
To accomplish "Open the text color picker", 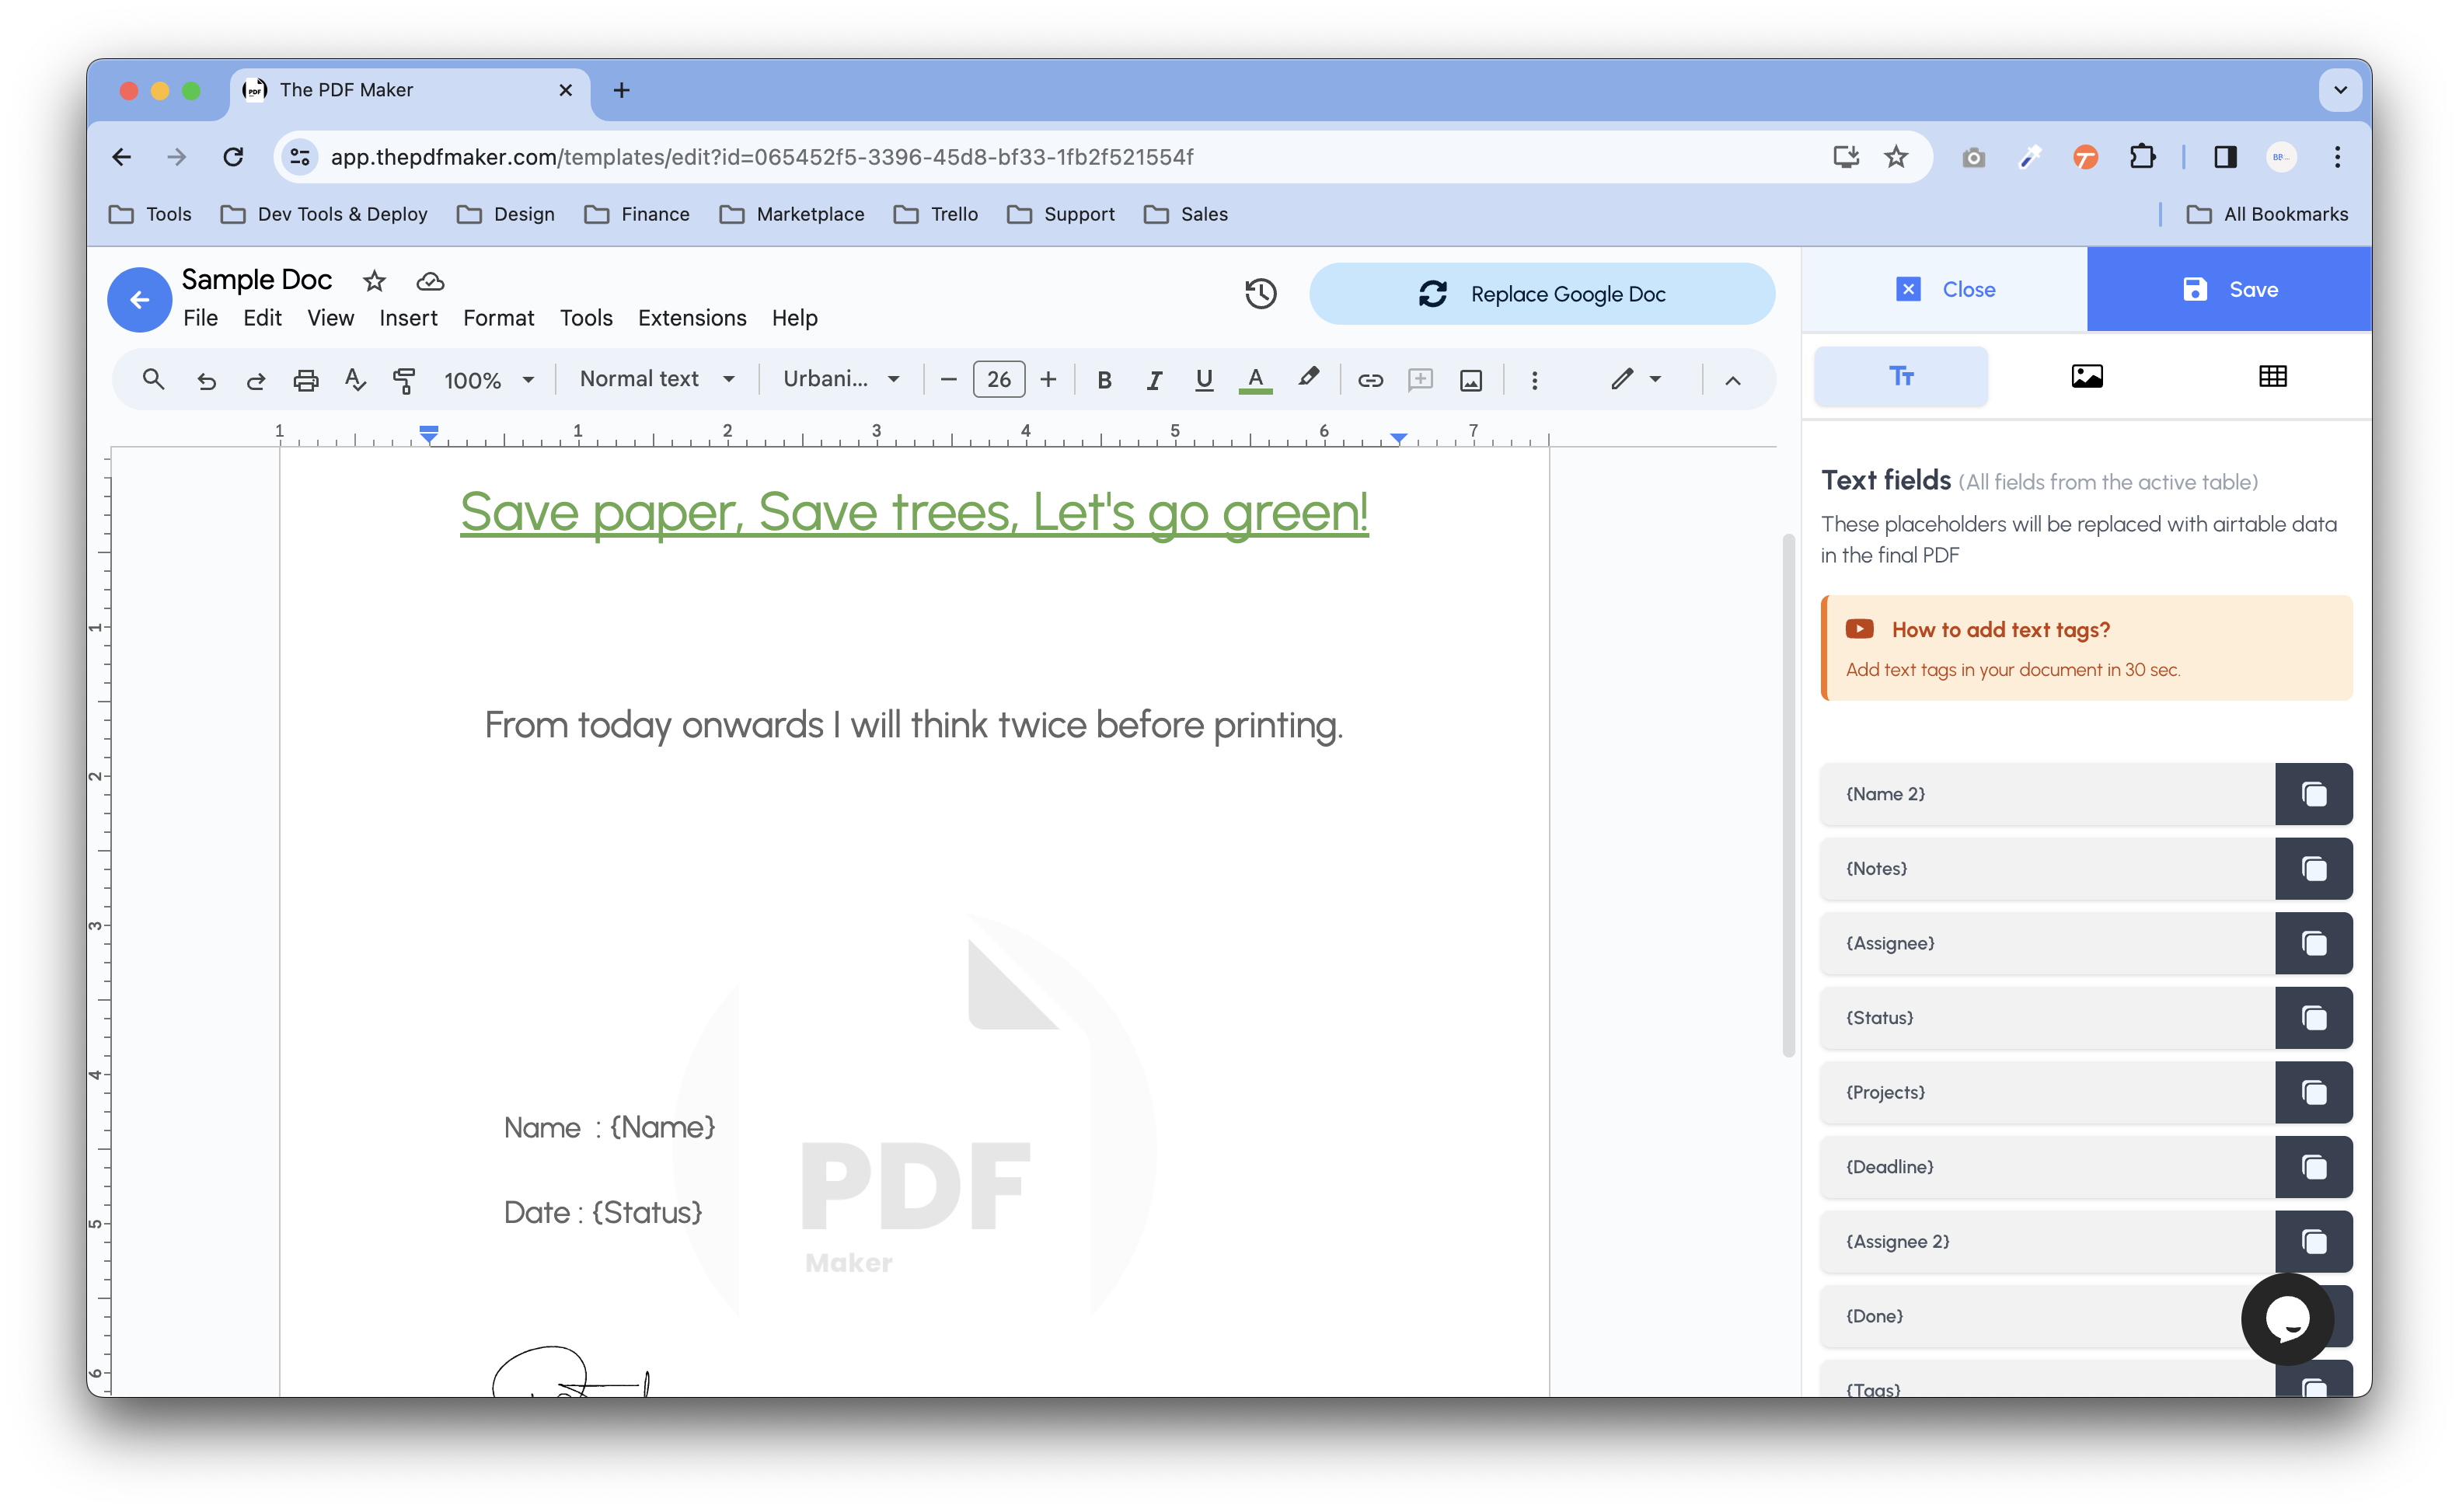I will [x=1255, y=379].
